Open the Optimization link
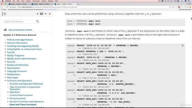 pos(13,68)
